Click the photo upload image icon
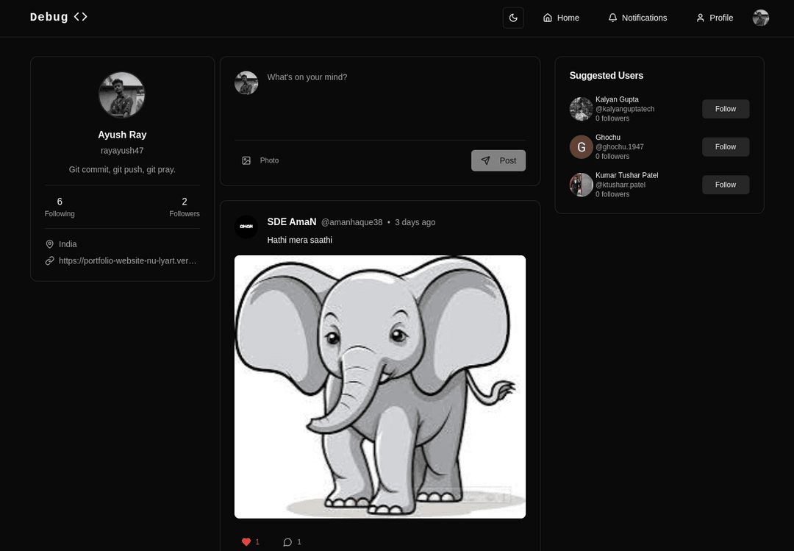 pyautogui.click(x=246, y=160)
